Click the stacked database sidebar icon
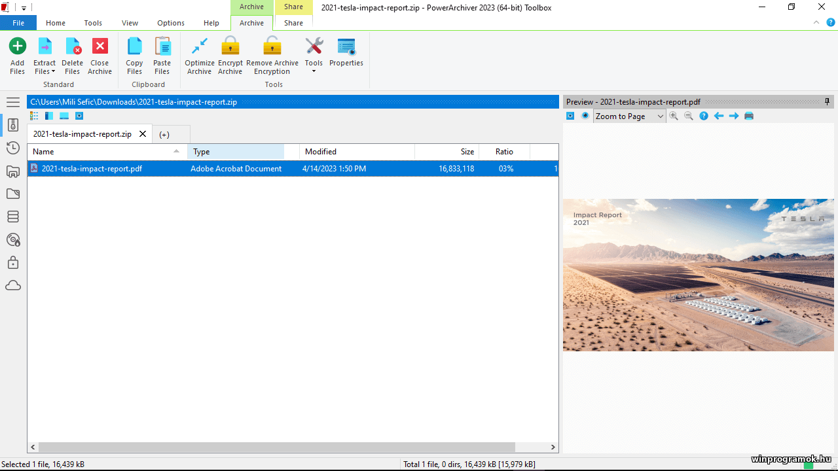The height and width of the screenshot is (471, 838). click(13, 217)
